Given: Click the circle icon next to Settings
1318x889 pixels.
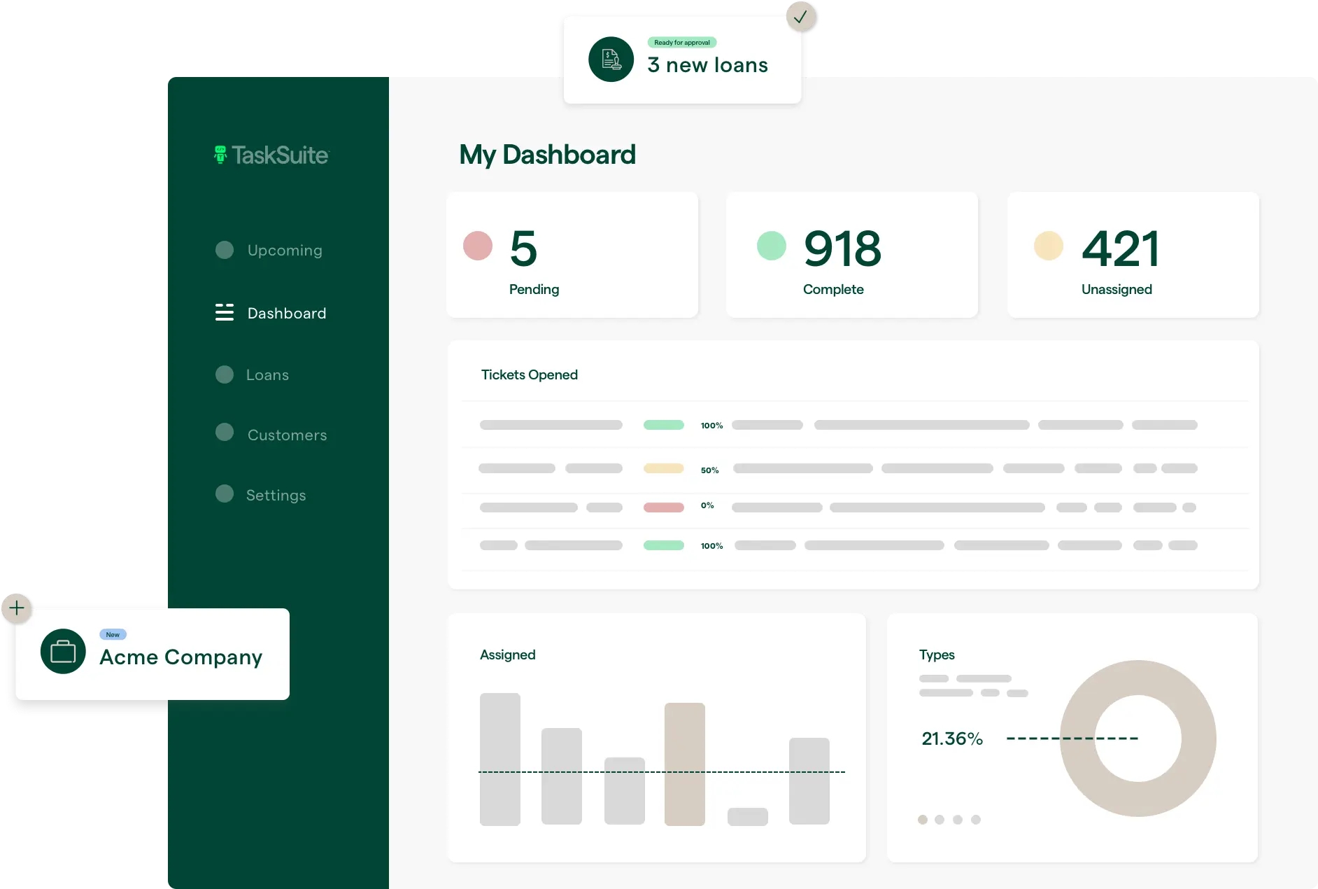Looking at the screenshot, I should tap(225, 493).
